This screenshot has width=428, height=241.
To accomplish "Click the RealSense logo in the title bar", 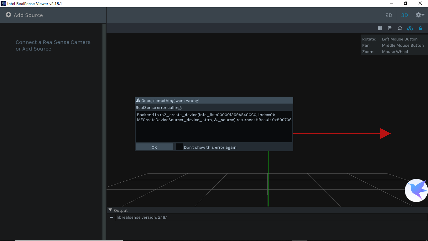I will point(3,3).
